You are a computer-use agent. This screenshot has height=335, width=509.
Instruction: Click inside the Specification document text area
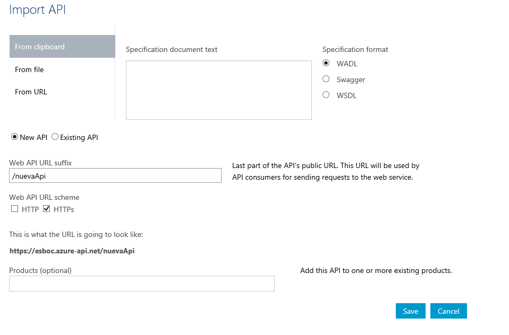219,90
